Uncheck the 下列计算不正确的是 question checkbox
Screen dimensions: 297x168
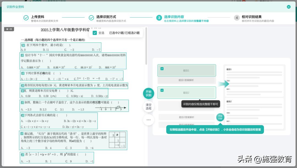coord(23,73)
